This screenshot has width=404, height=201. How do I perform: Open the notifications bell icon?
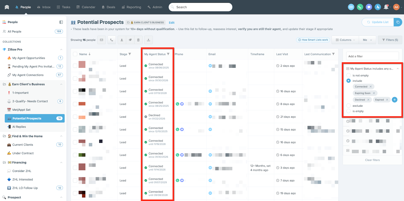386,7
